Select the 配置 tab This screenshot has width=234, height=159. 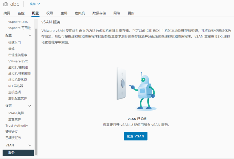35,13
